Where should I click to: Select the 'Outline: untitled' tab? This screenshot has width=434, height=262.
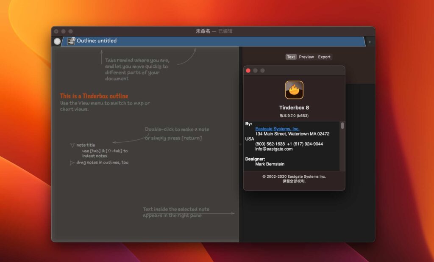coord(97,41)
